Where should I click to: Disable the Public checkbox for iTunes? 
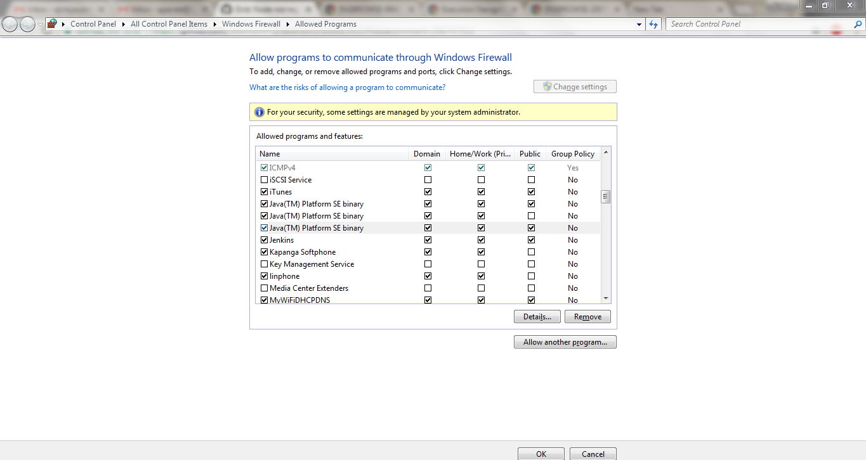pyautogui.click(x=530, y=191)
